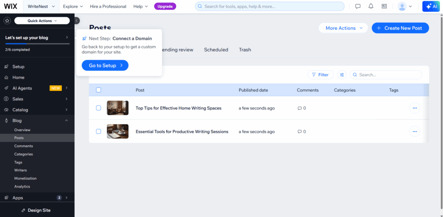
Task: Check the Essential Tools for Productive post
Action: (x=98, y=131)
